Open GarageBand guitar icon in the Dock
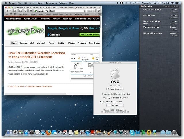The height and width of the screenshot is (139, 184). 110,132
